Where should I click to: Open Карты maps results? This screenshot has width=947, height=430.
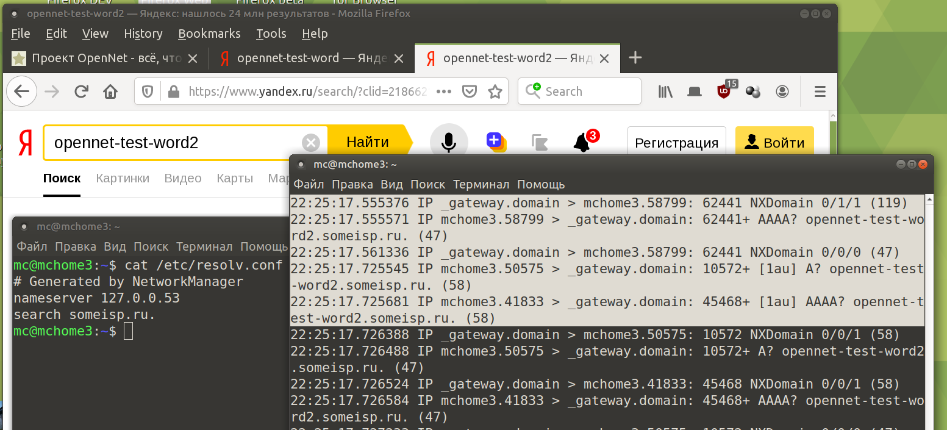pyautogui.click(x=235, y=179)
